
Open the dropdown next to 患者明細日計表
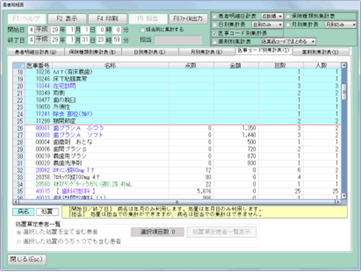[x=280, y=17]
